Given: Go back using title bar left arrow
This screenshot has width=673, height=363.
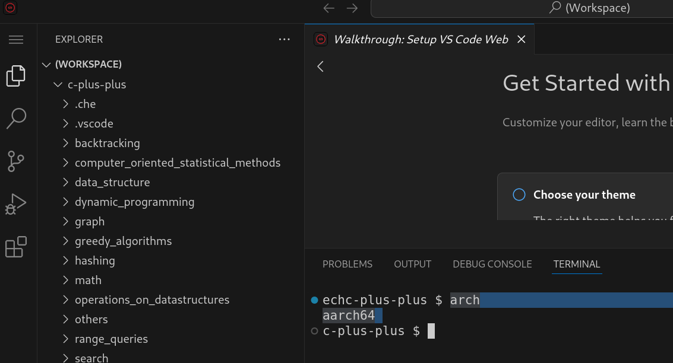Looking at the screenshot, I should click(329, 8).
